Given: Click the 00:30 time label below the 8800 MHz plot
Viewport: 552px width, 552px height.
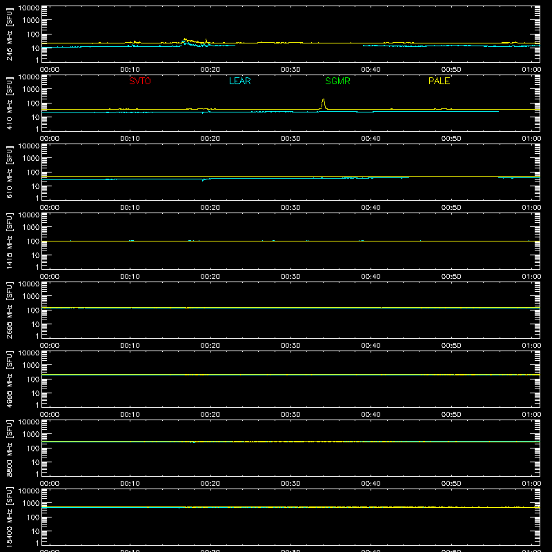Looking at the screenshot, I should (x=290, y=484).
